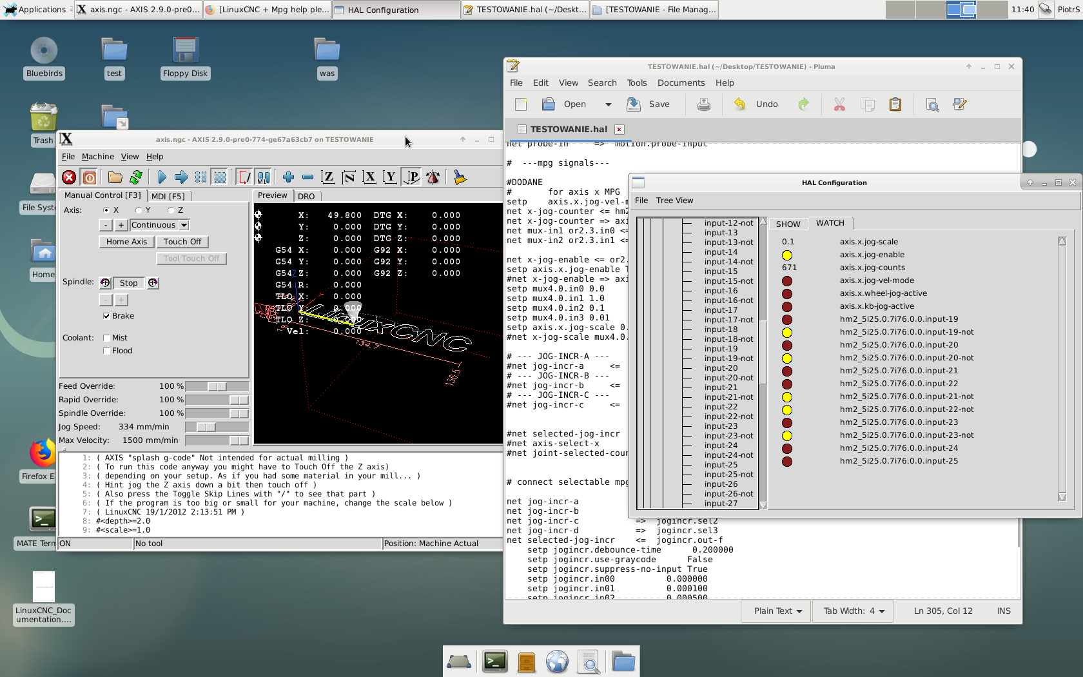This screenshot has width=1083, height=677.
Task: Click HAL pin tree vertical scrollbar
Action: click(763, 364)
